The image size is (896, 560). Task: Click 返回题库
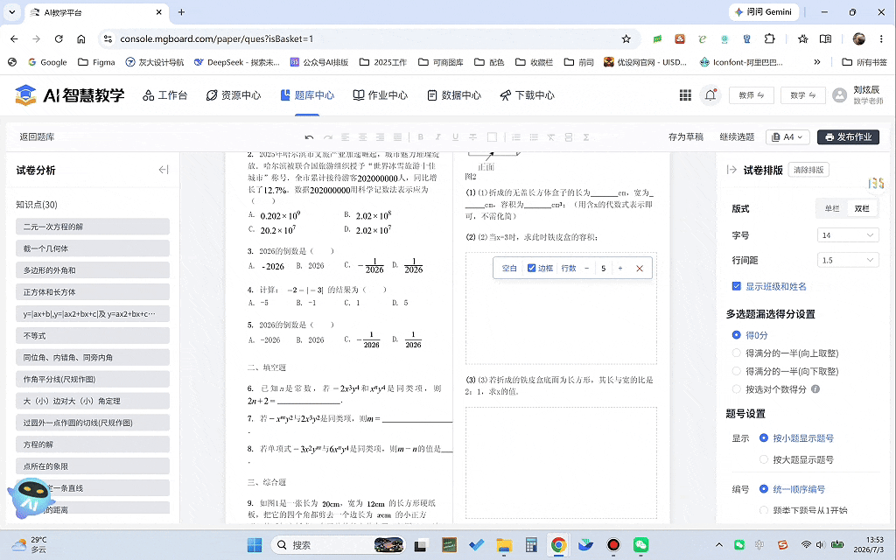pyautogui.click(x=37, y=137)
